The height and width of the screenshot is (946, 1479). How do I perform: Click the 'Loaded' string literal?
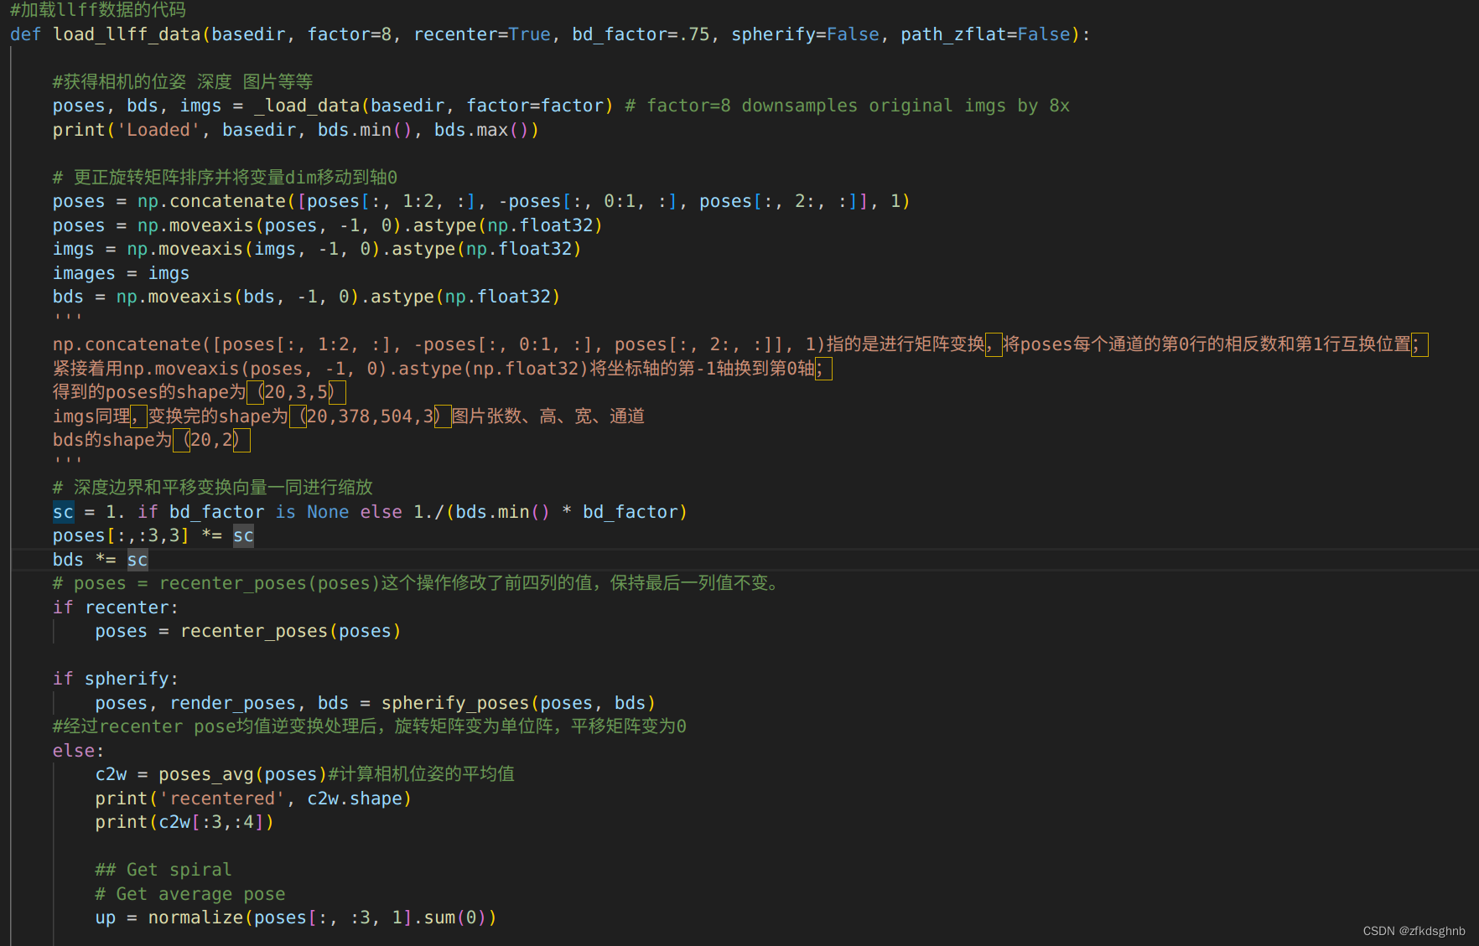tap(159, 129)
